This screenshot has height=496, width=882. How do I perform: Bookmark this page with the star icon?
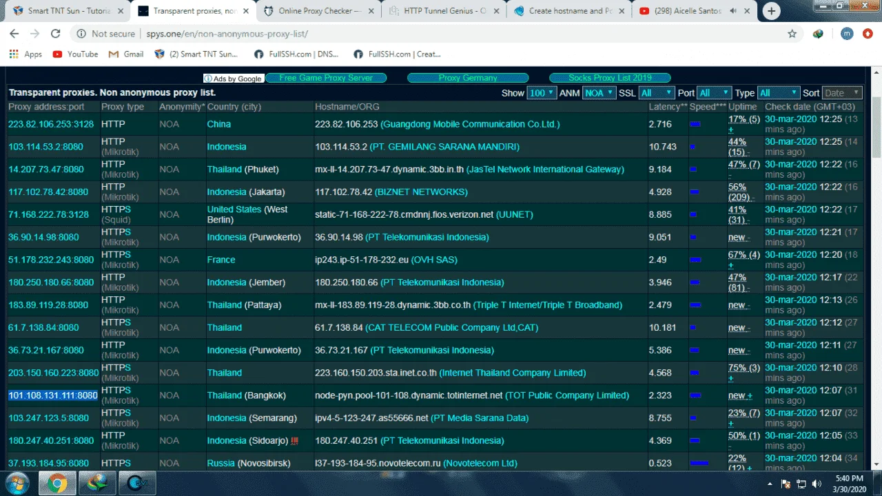[792, 34]
